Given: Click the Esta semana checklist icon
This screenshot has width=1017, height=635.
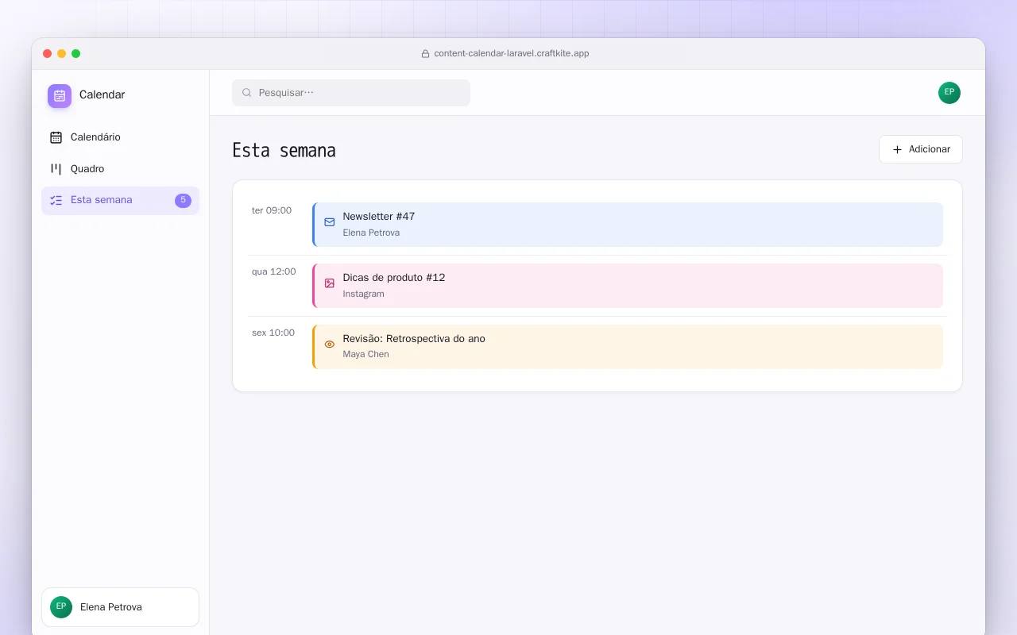Looking at the screenshot, I should click(x=56, y=200).
